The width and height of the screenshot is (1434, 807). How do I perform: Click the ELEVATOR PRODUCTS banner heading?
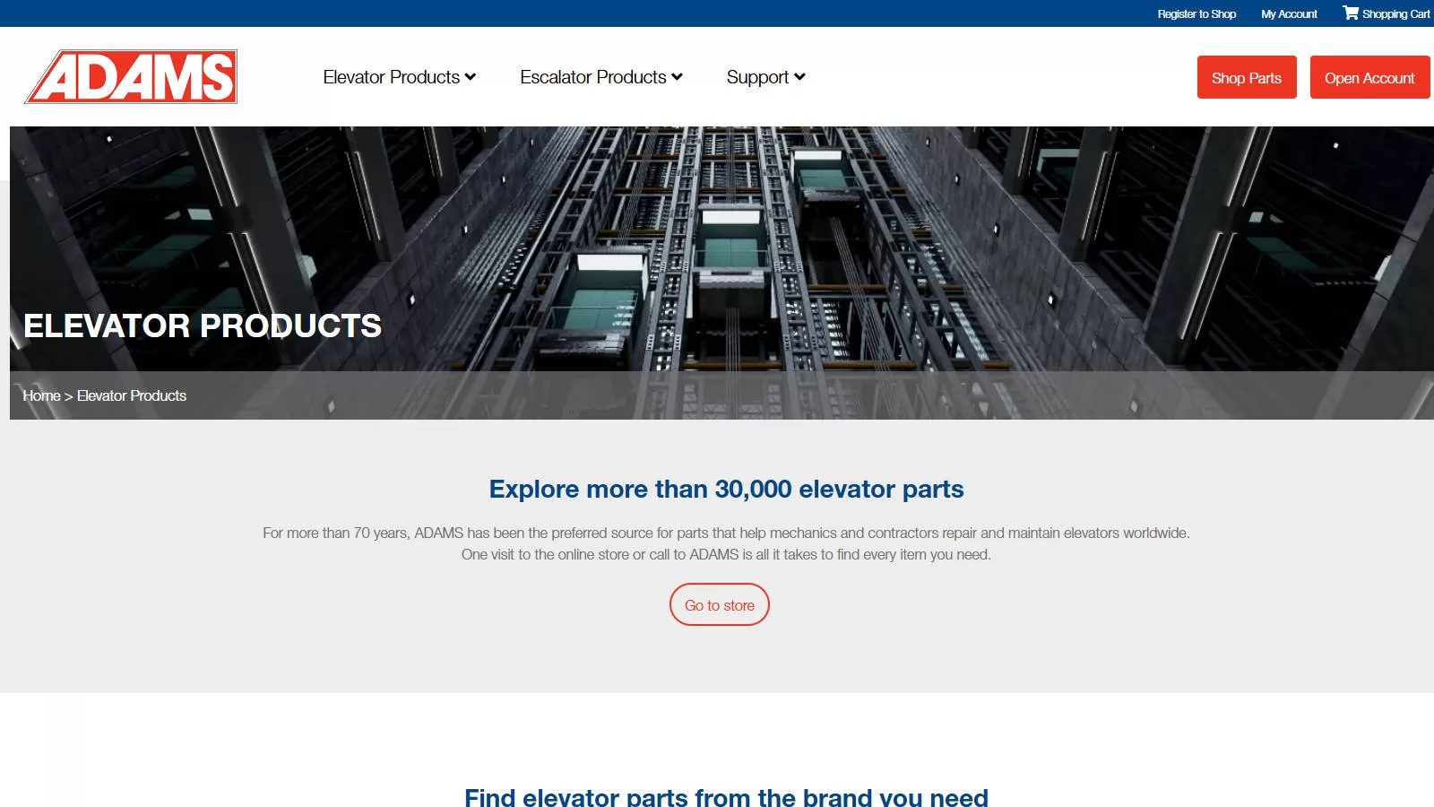[203, 325]
